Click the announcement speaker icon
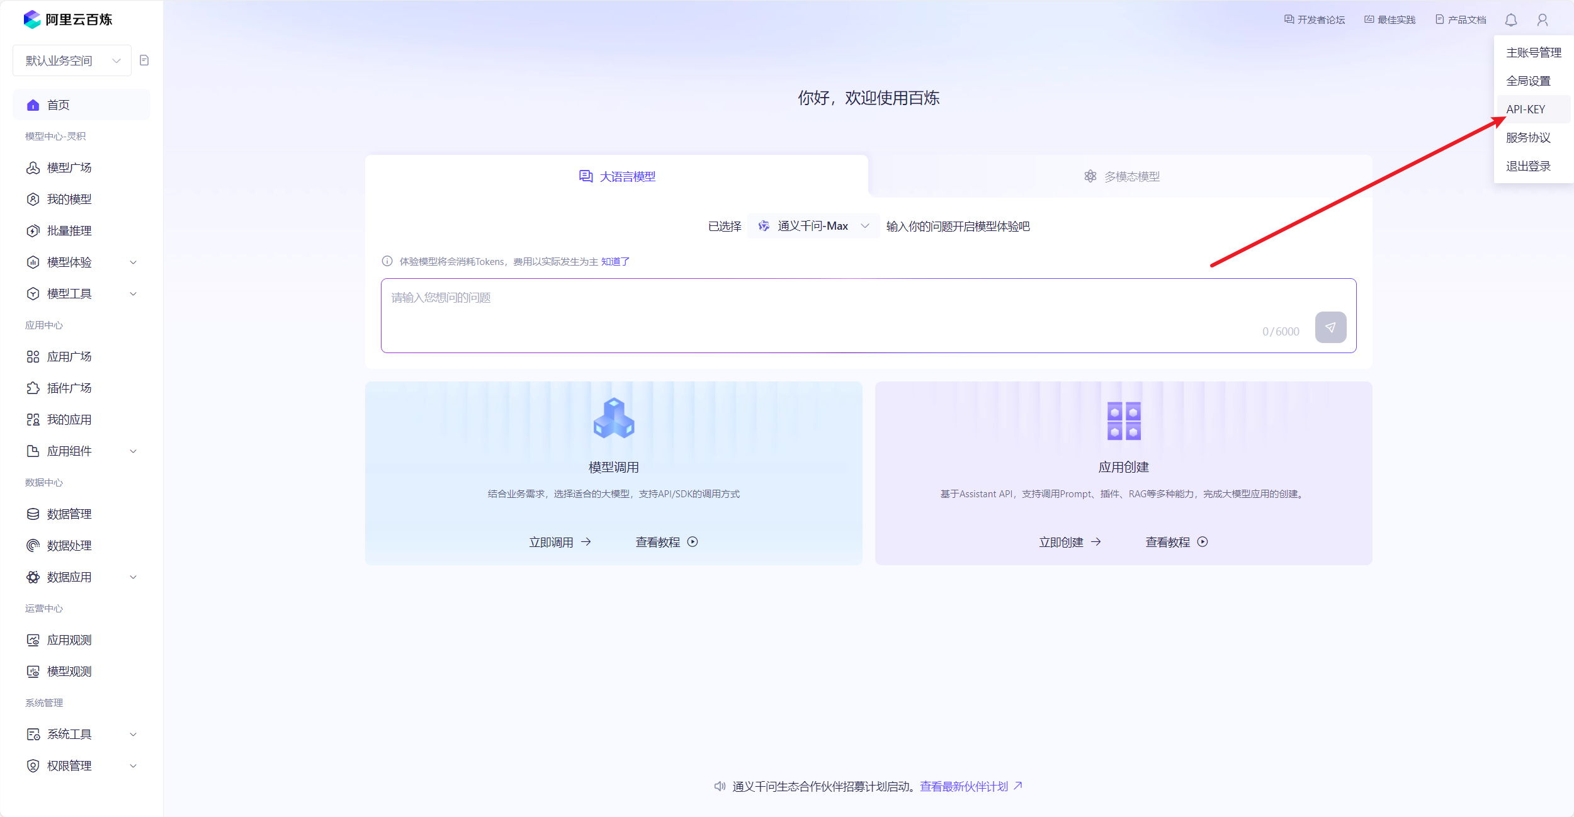1574x817 pixels. point(720,786)
